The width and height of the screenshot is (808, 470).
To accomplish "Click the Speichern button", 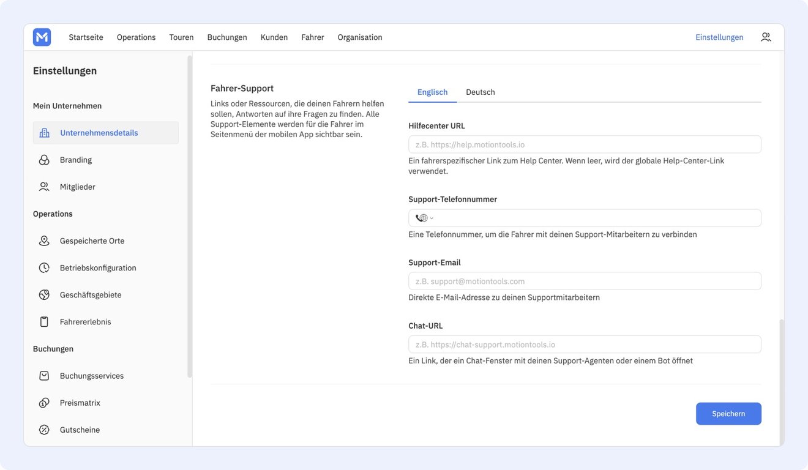I will coord(728,414).
